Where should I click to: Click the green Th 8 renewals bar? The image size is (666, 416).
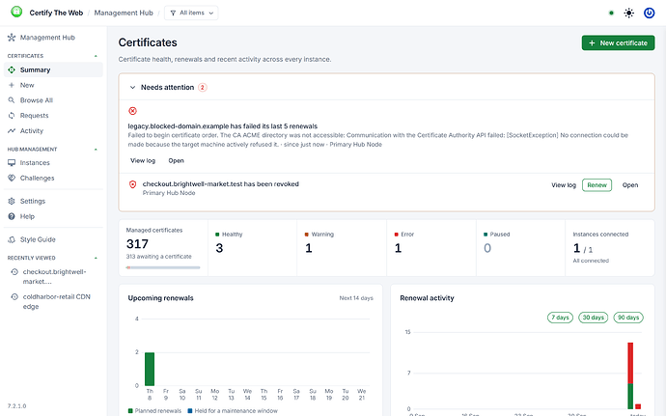(150, 369)
